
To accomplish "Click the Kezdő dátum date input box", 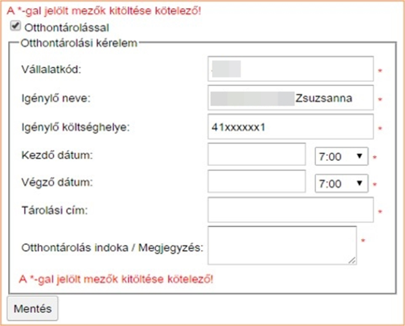I will pos(256,155).
